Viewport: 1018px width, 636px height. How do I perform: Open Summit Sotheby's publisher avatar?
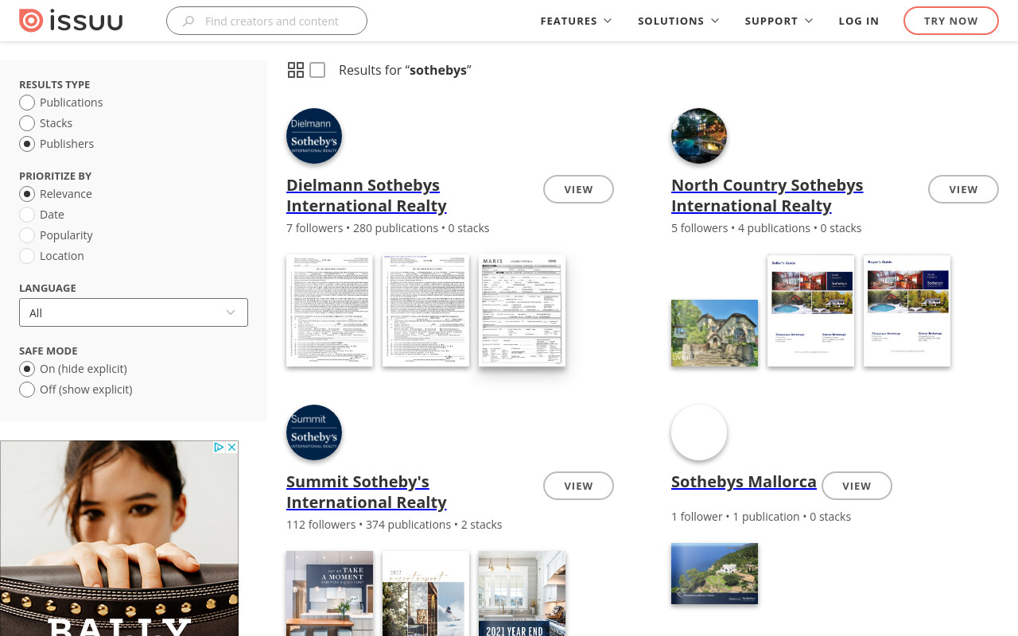tap(314, 432)
